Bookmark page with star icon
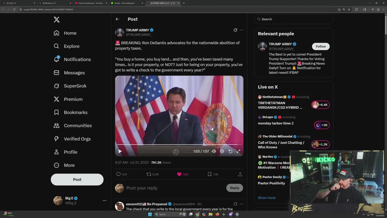 point(349,9)
